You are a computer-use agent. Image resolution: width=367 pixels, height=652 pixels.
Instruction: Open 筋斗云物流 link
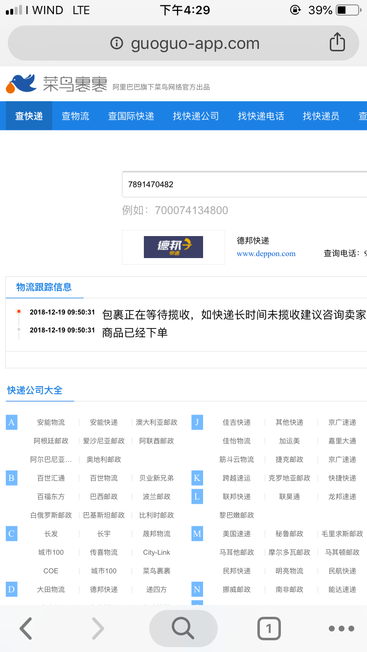click(x=236, y=459)
